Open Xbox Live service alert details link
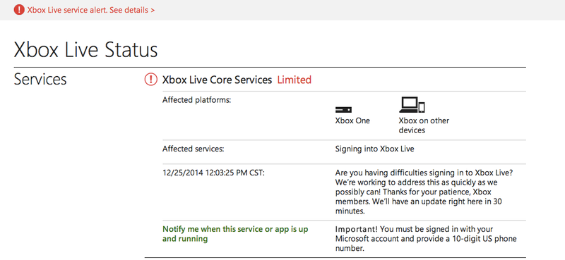 [91, 10]
